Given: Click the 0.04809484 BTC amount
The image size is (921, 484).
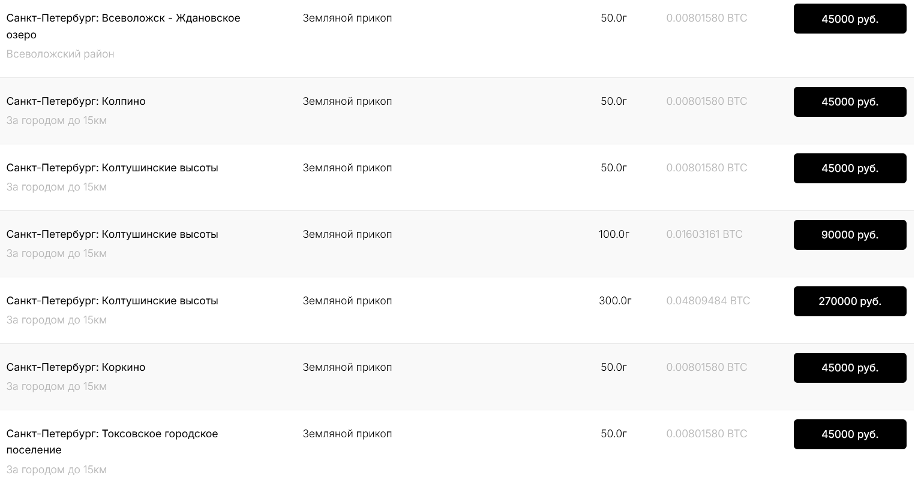Looking at the screenshot, I should [x=708, y=301].
